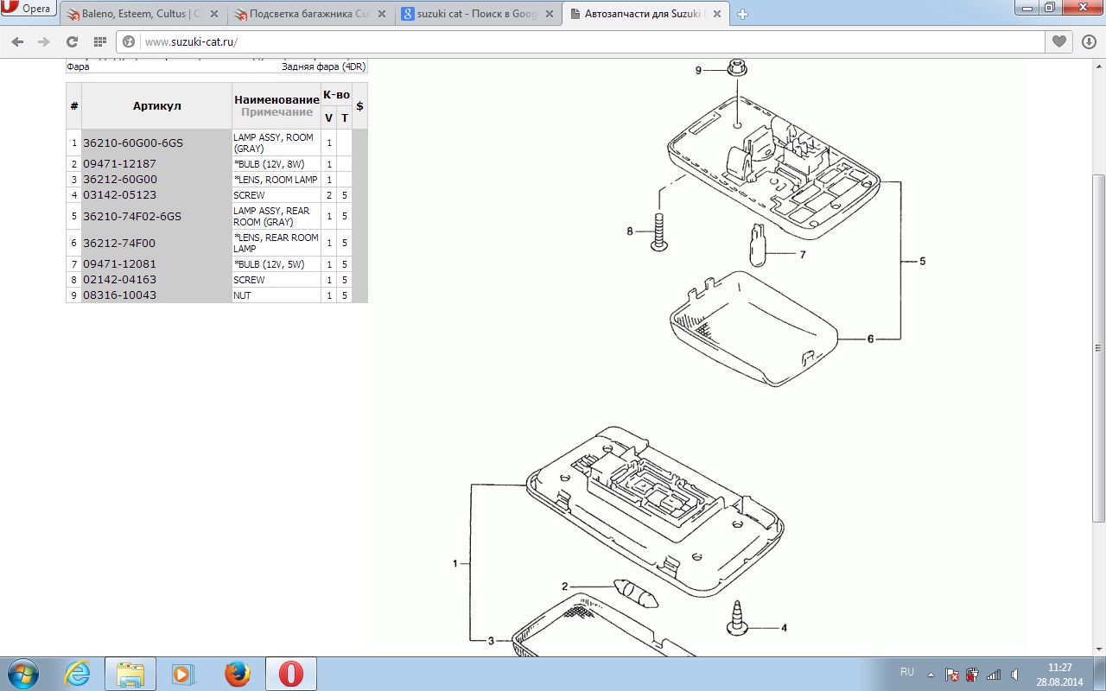Add page to Stash with heart icon
The height and width of the screenshot is (691, 1106).
pos(1058,41)
